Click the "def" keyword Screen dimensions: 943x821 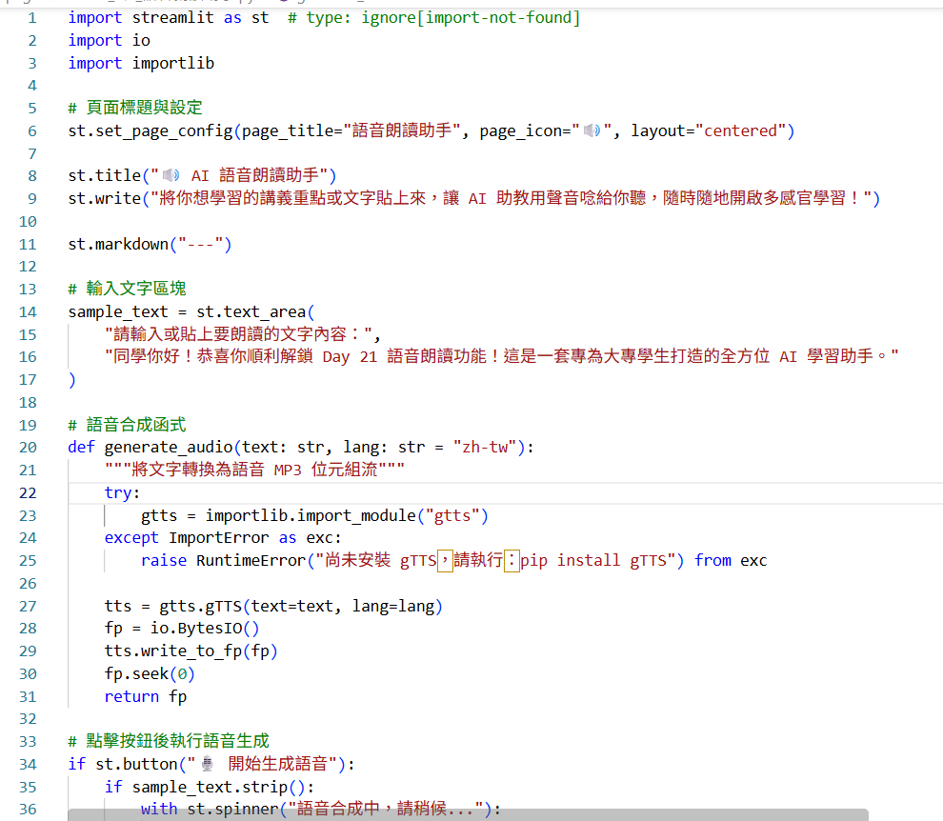tap(81, 448)
